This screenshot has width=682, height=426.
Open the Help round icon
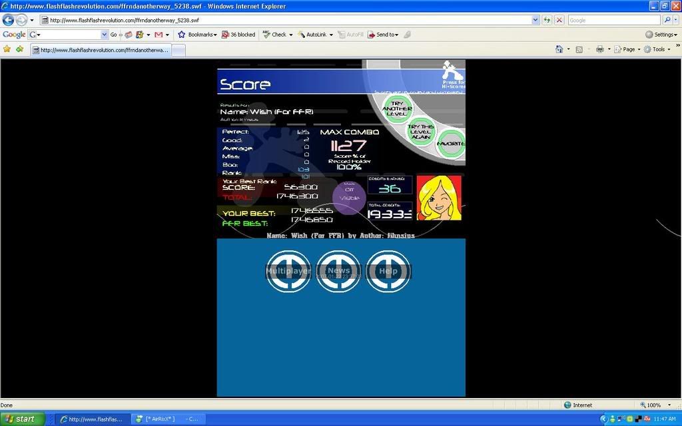[388, 271]
